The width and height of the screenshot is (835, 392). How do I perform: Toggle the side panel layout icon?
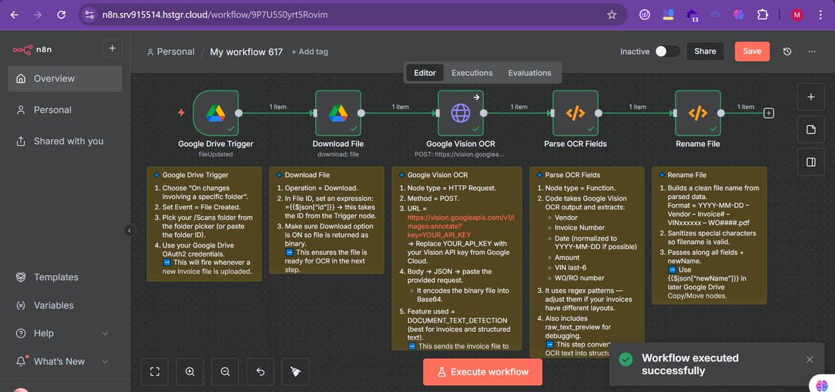(x=811, y=162)
